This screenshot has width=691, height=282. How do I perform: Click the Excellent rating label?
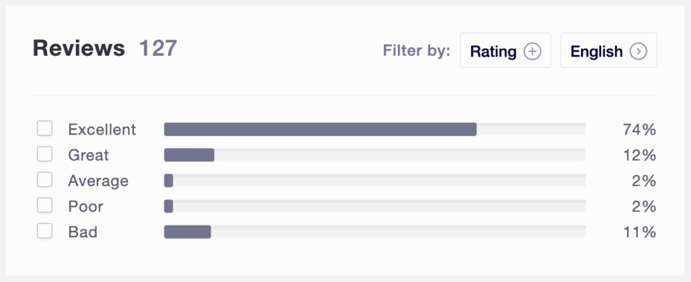click(102, 130)
